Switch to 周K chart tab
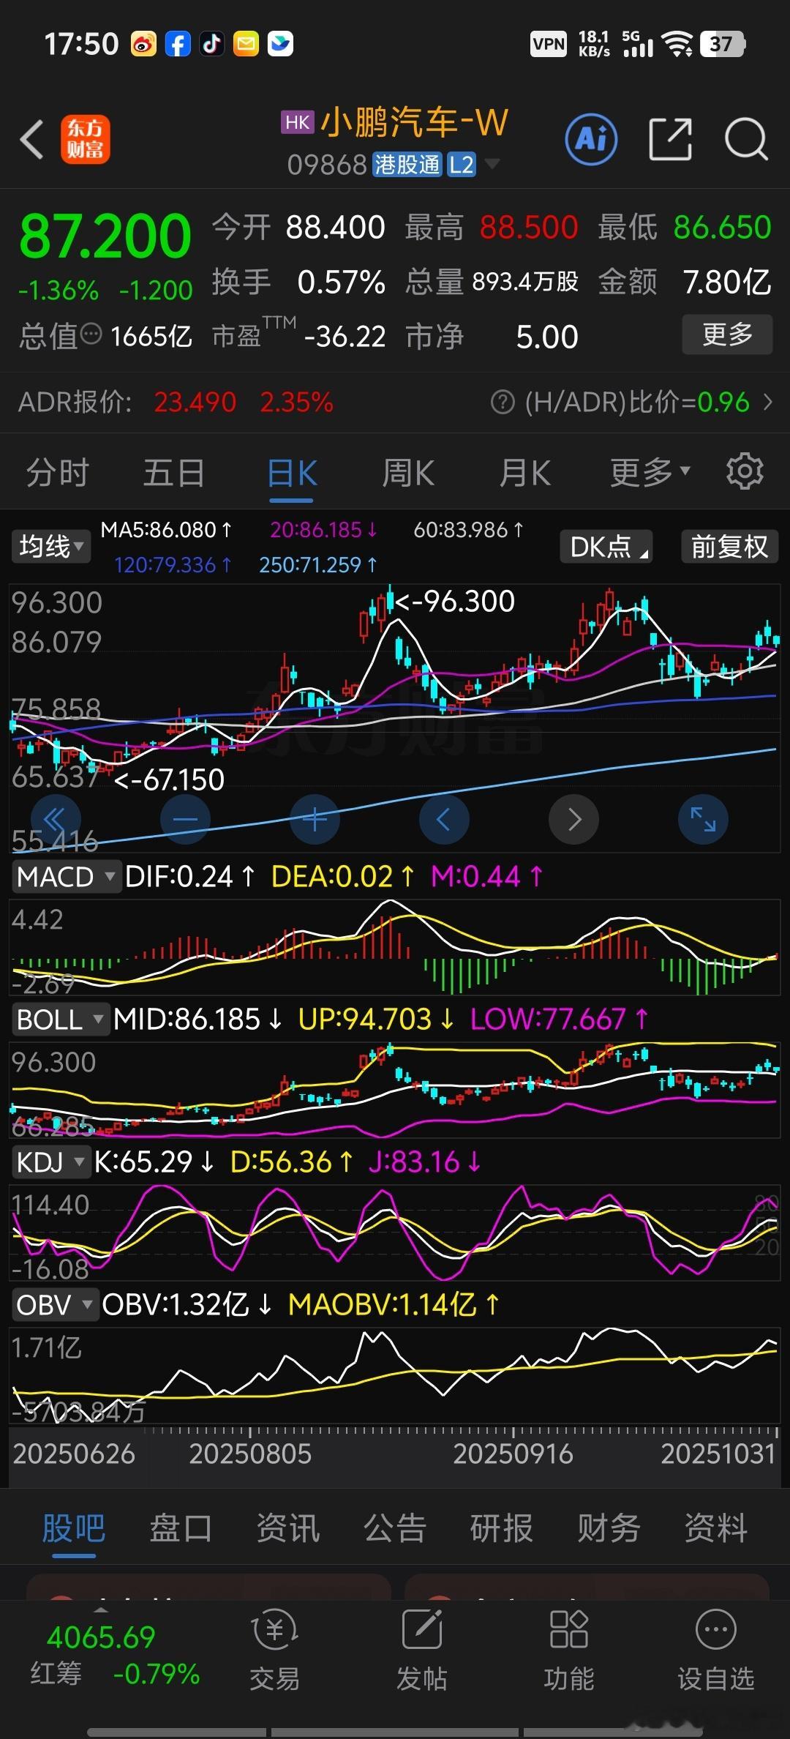Image resolution: width=790 pixels, height=1739 pixels. (408, 473)
